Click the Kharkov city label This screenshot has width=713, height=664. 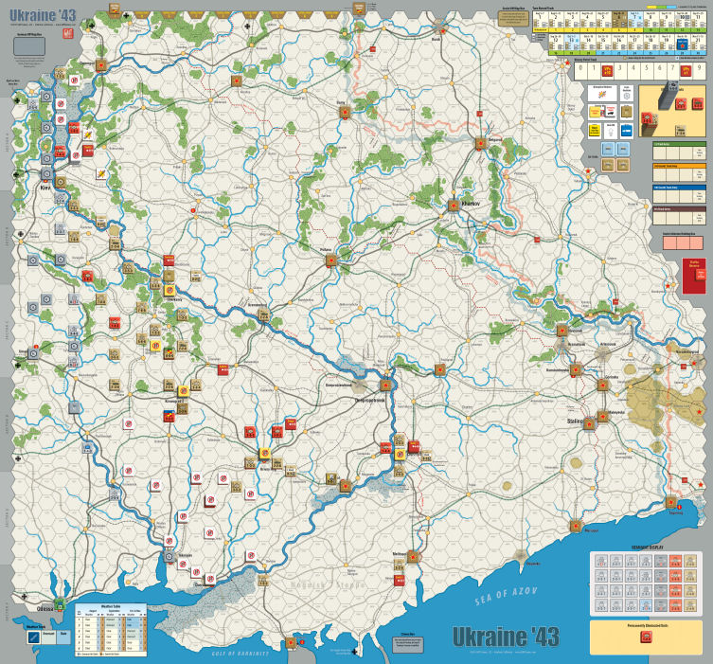pyautogui.click(x=472, y=204)
